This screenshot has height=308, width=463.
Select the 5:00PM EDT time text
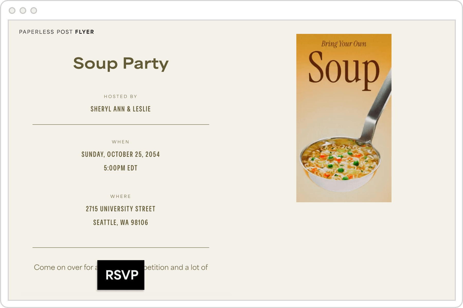point(120,168)
